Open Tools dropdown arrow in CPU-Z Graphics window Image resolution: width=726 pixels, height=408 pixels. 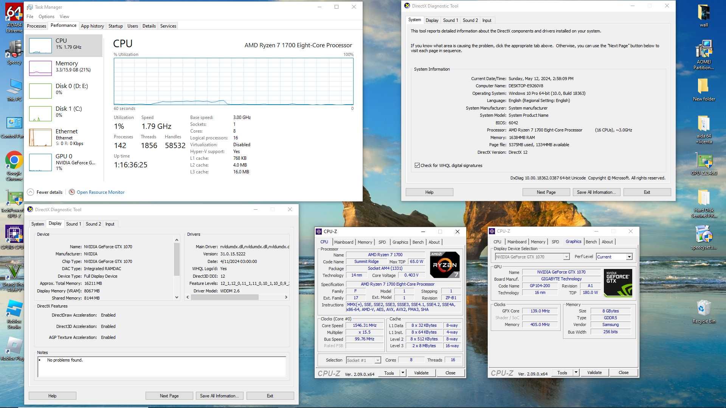[576, 372]
